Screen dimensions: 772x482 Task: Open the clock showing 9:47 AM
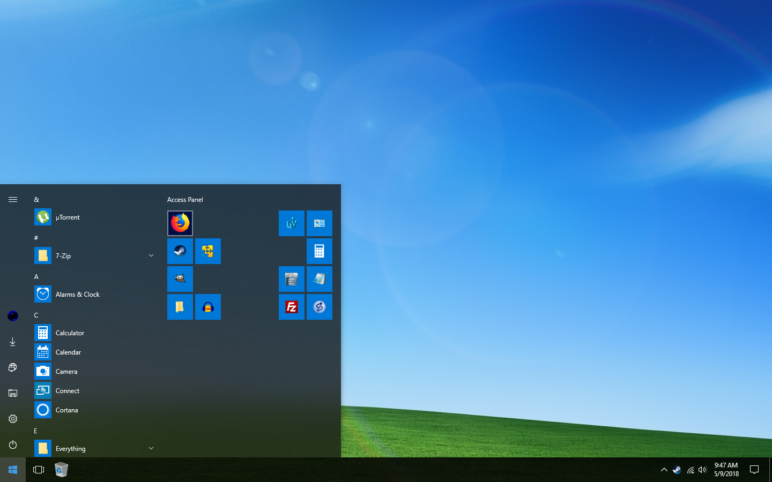(726, 470)
